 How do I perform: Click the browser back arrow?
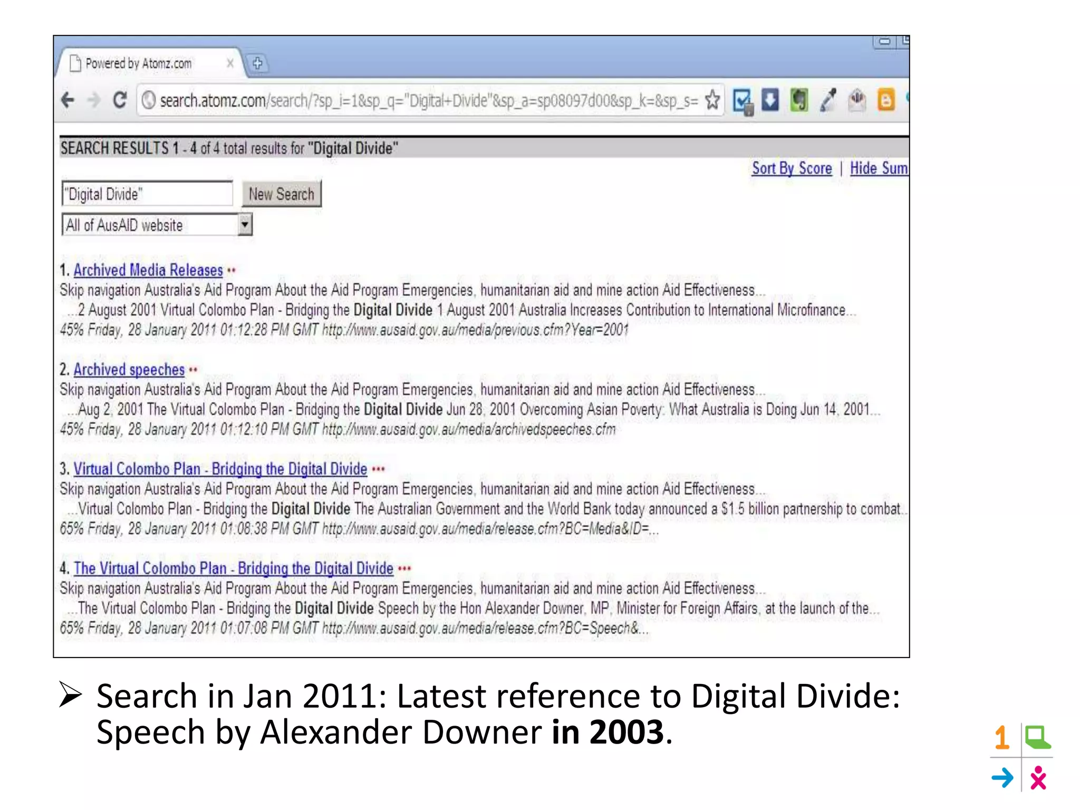[67, 100]
